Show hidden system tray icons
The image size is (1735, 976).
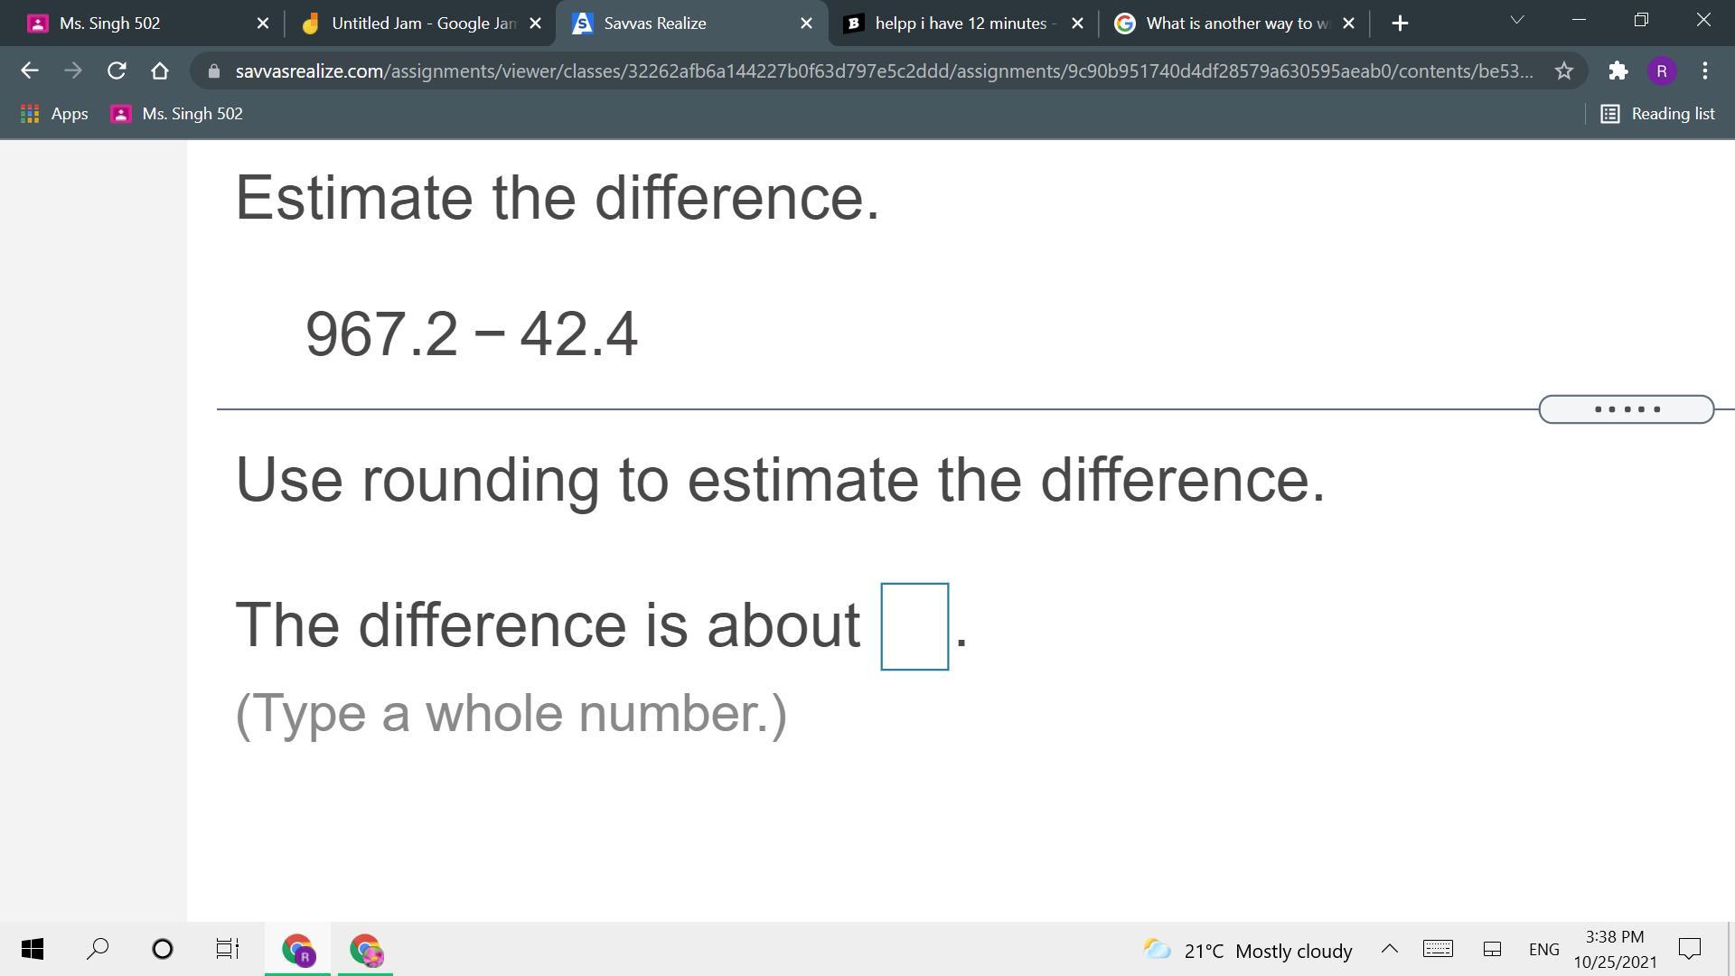pos(1389,949)
